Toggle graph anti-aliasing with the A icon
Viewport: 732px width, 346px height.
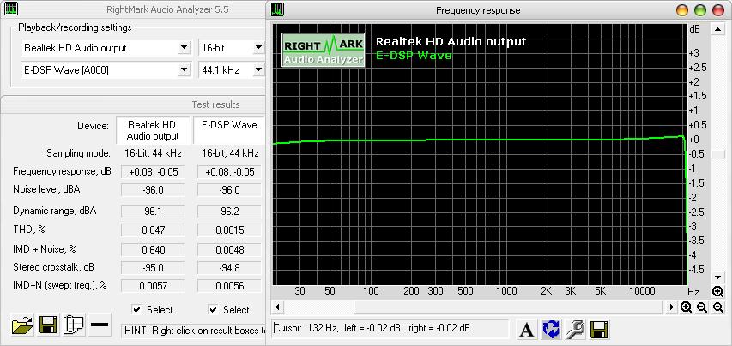527,330
